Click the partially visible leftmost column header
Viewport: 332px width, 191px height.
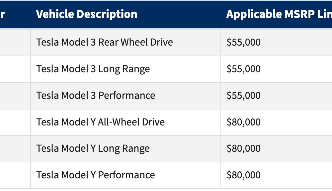click(3, 14)
